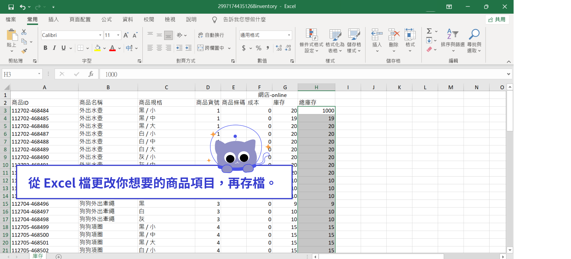Click the Format Painter brush icon
The width and height of the screenshot is (571, 259).
tap(24, 51)
